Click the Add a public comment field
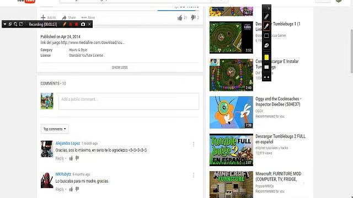The image size is (353, 198). [x=129, y=101]
